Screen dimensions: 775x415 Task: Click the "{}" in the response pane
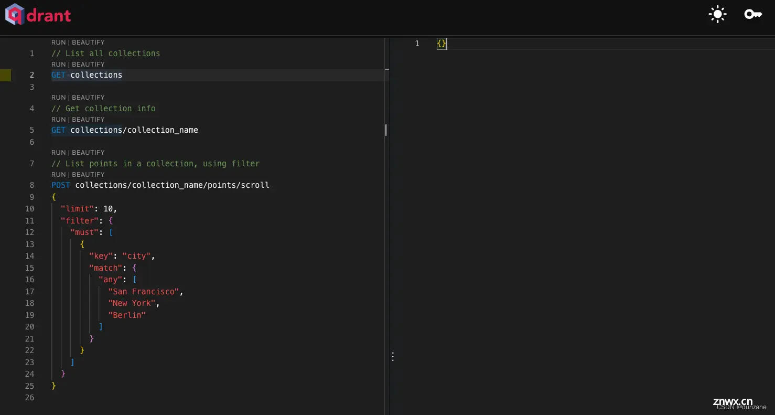click(442, 44)
